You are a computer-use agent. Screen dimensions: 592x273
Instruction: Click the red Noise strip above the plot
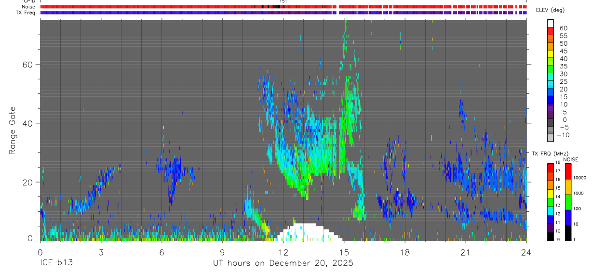click(283, 7)
